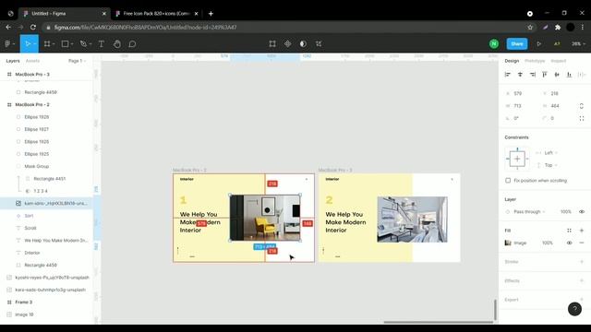Open a new browser tab

[211, 14]
